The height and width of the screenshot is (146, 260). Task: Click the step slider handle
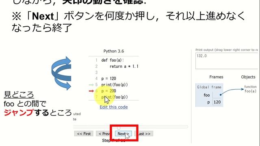119,128
